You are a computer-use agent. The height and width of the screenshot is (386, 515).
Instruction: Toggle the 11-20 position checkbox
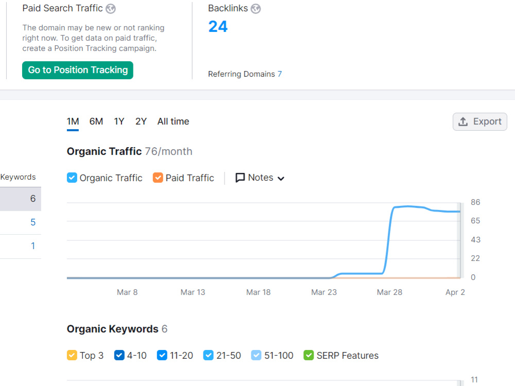click(x=162, y=355)
